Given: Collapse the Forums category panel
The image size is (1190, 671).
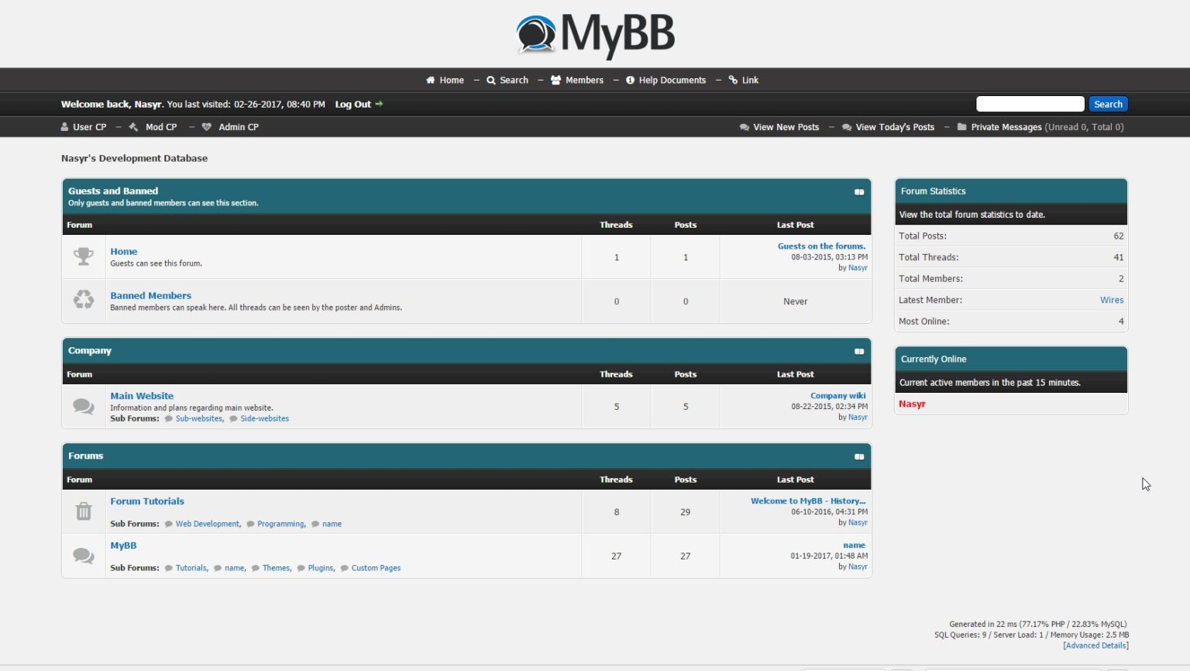Looking at the screenshot, I should (x=859, y=456).
